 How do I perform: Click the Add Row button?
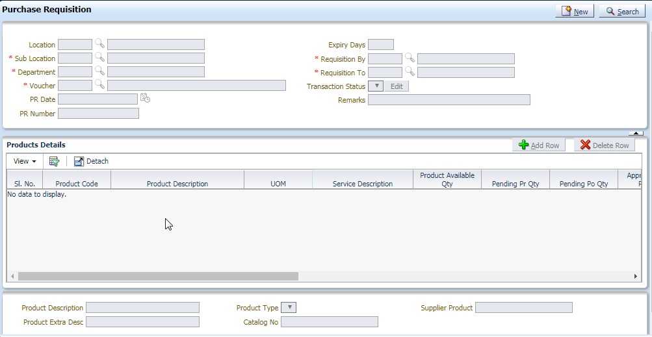538,145
